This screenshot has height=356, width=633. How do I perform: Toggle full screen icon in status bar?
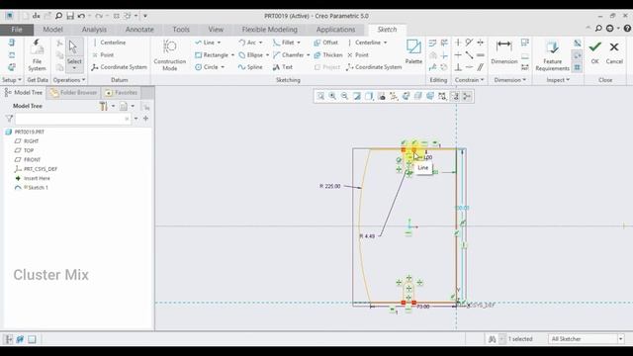click(x=32, y=339)
